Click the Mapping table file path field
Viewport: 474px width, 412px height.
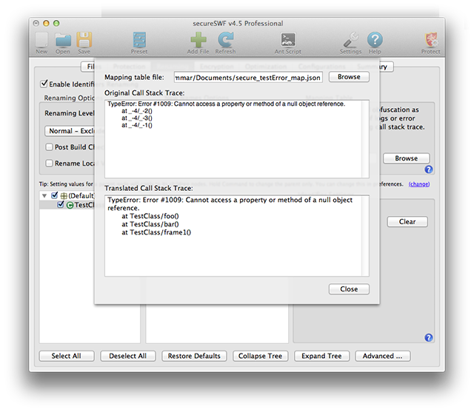(247, 77)
